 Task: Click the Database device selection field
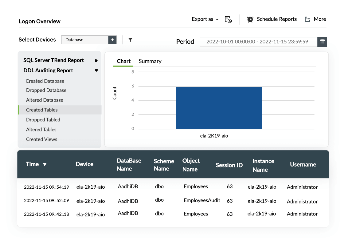point(84,40)
